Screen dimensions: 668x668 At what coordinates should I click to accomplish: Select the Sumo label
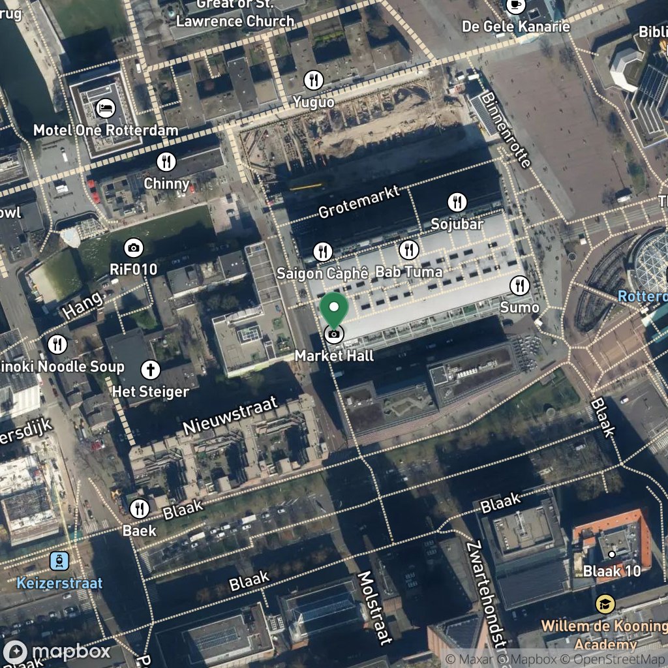pos(520,308)
